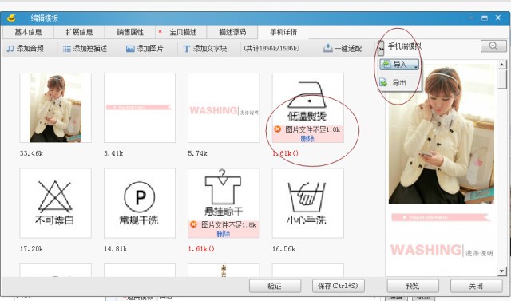
Task: Switch to 基本信息 tab
Action: tap(28, 32)
